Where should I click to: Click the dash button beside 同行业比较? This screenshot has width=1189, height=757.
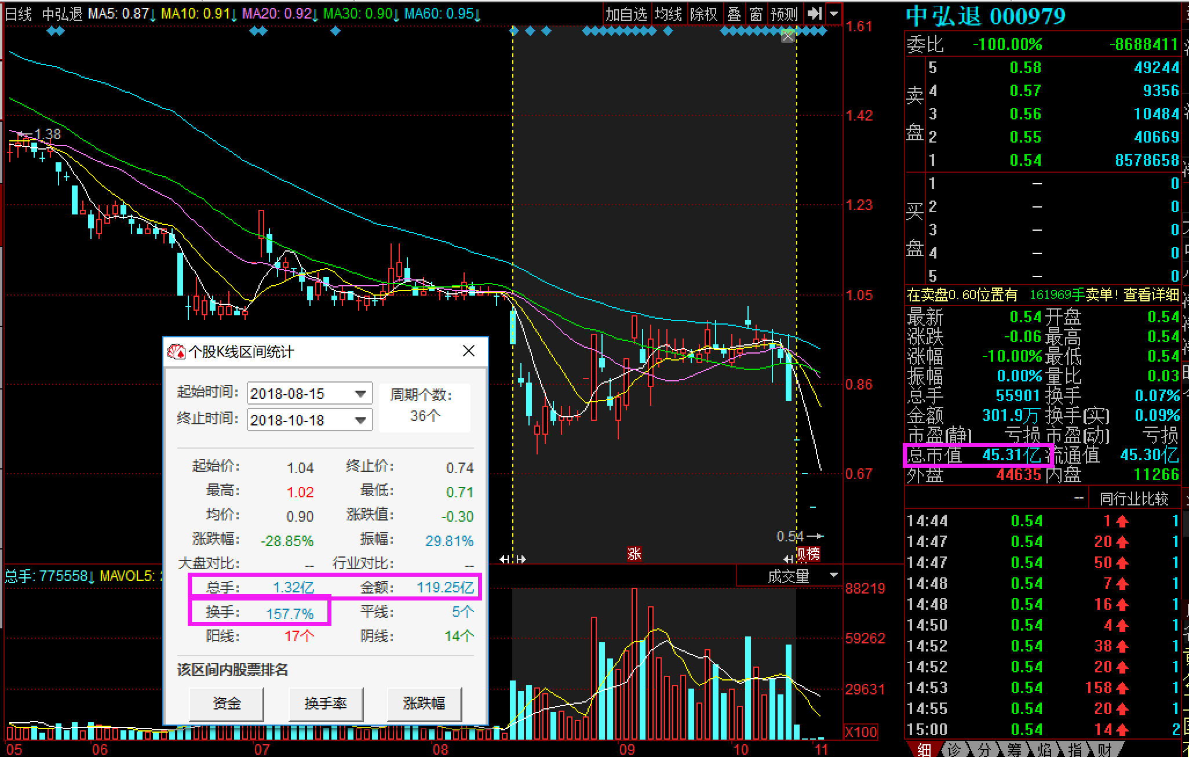1079,498
